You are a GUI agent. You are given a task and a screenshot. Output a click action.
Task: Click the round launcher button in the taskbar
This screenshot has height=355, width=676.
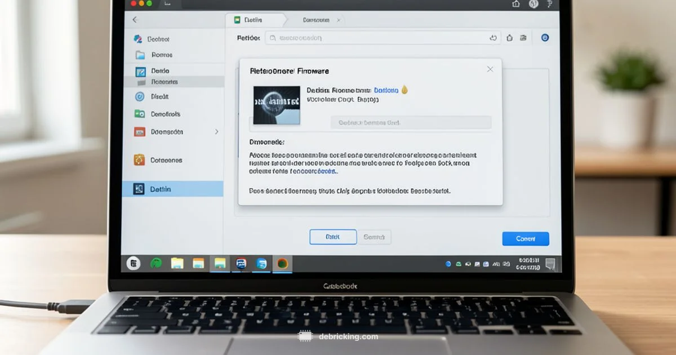pyautogui.click(x=134, y=263)
